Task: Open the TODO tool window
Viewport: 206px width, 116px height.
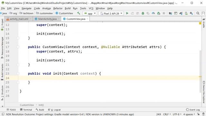Action: (x=11, y=110)
